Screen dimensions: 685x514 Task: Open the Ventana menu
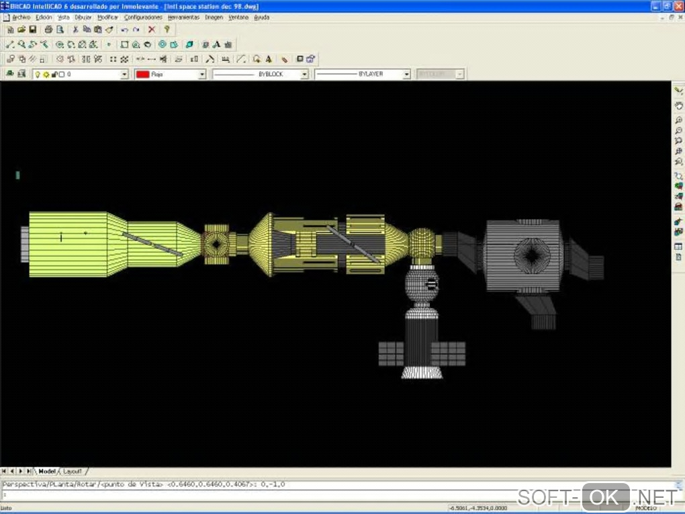[238, 17]
